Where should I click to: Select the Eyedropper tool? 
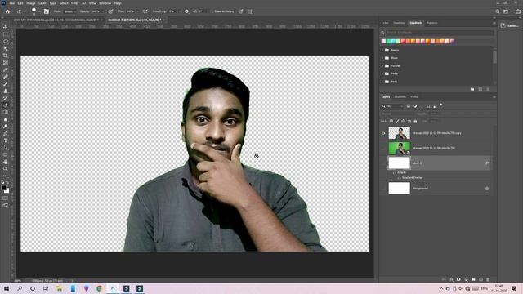[x=6, y=69]
